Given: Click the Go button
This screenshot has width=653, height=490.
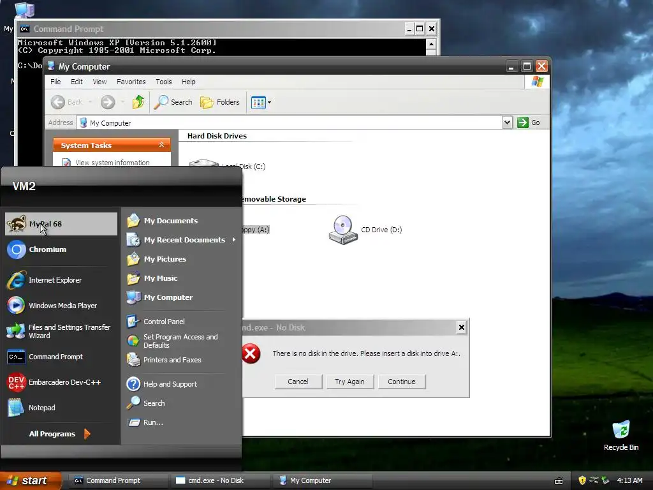Looking at the screenshot, I should click(529, 122).
